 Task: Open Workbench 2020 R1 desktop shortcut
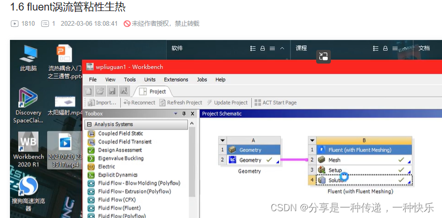click(28, 149)
